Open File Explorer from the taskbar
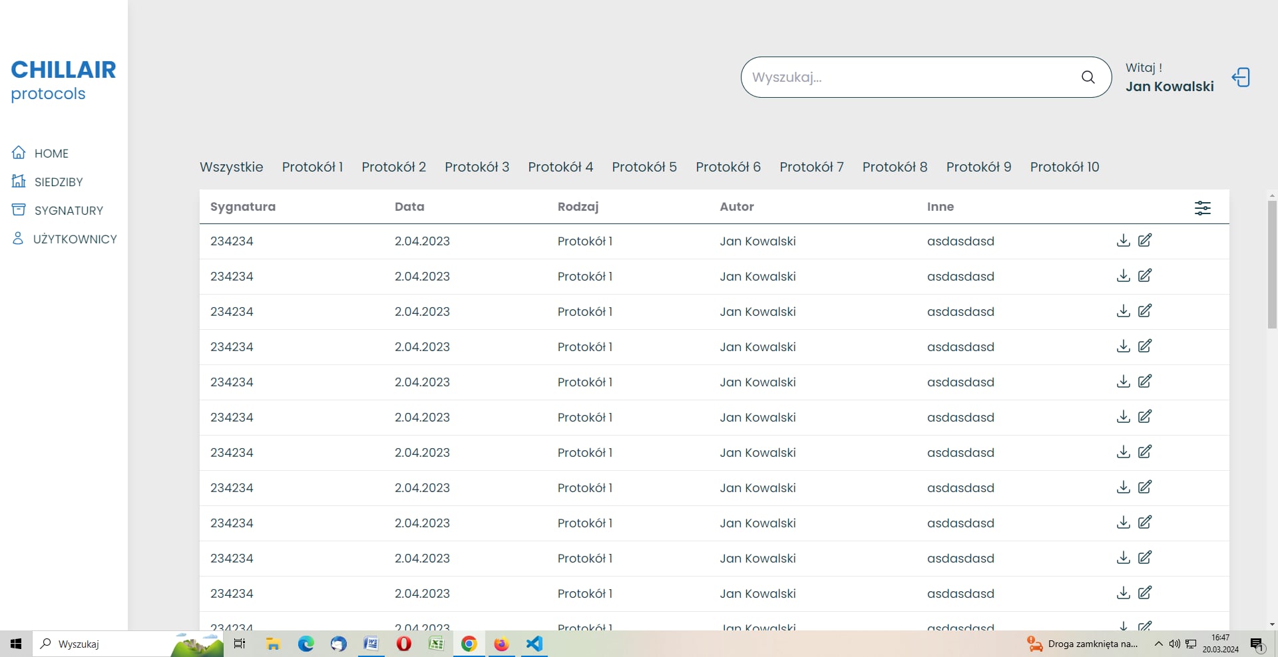This screenshot has width=1278, height=657. (273, 644)
